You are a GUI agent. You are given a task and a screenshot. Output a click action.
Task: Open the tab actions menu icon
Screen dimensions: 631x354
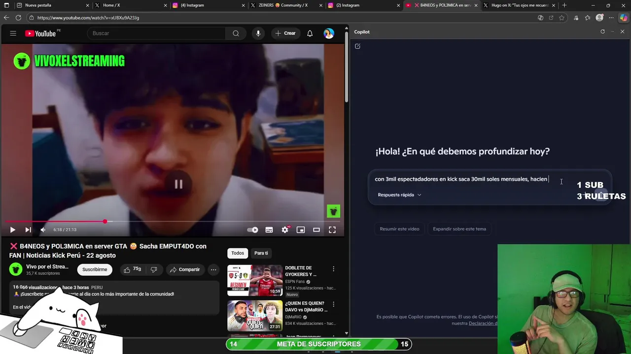click(x=6, y=5)
